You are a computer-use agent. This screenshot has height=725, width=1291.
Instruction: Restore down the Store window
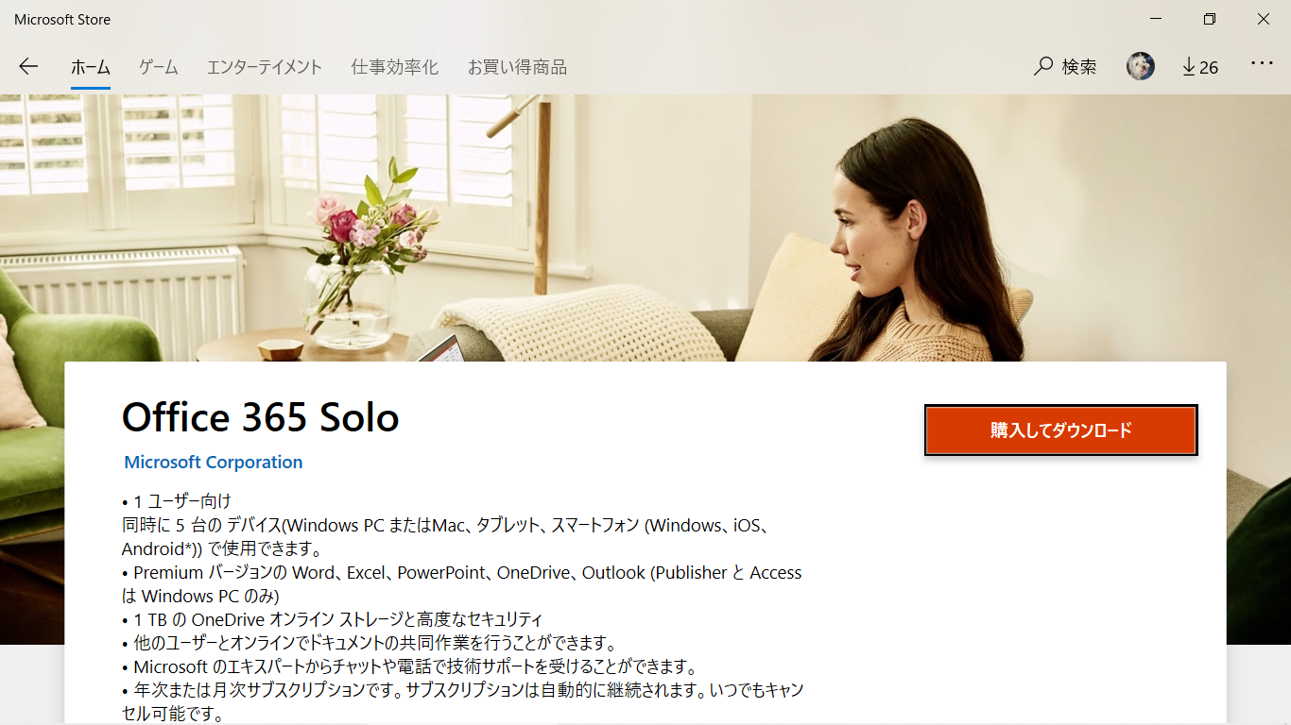click(x=1210, y=19)
